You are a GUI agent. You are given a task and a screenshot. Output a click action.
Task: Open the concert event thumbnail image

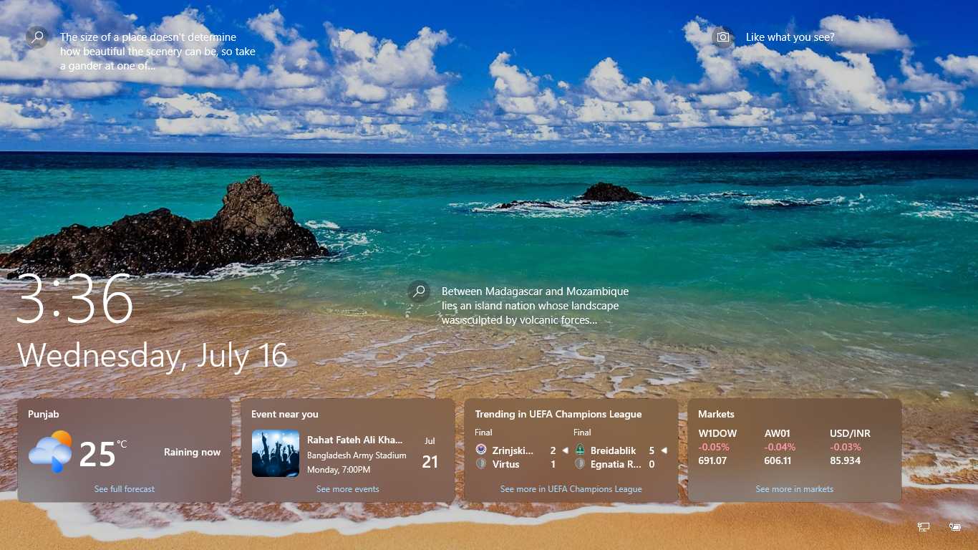[276, 453]
